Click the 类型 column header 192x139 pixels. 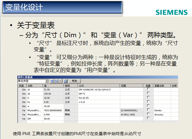[22, 86]
